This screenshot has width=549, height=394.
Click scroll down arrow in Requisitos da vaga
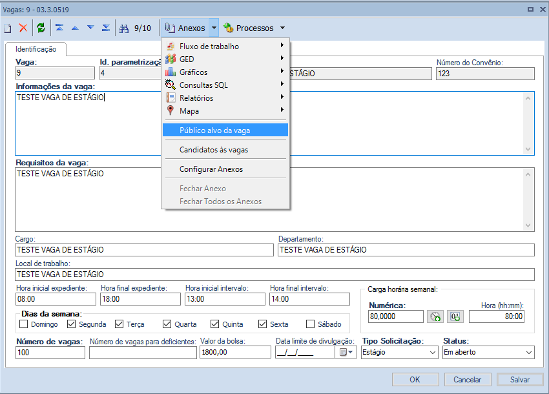click(x=528, y=225)
